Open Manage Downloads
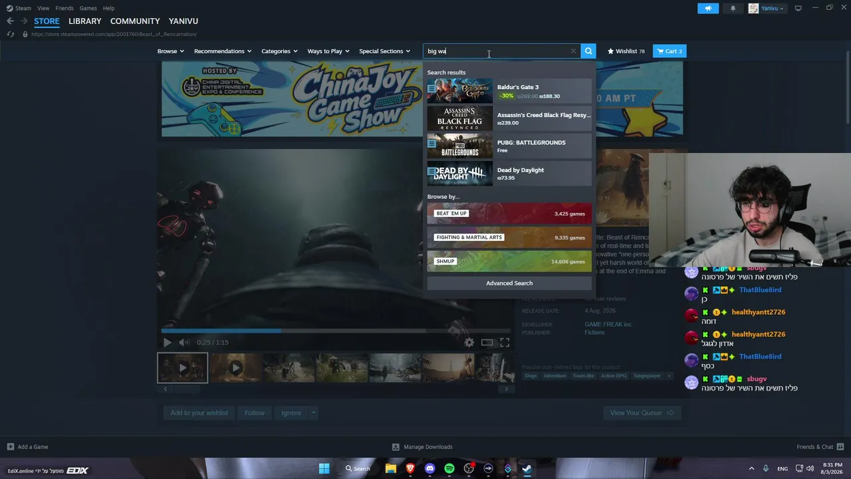Screen dimensions: 851x479 [422, 447]
